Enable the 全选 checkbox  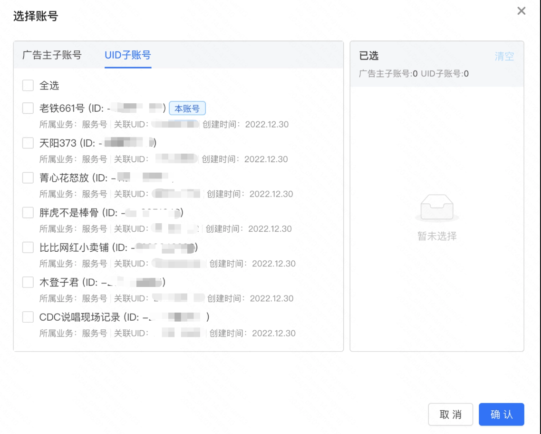(x=28, y=86)
